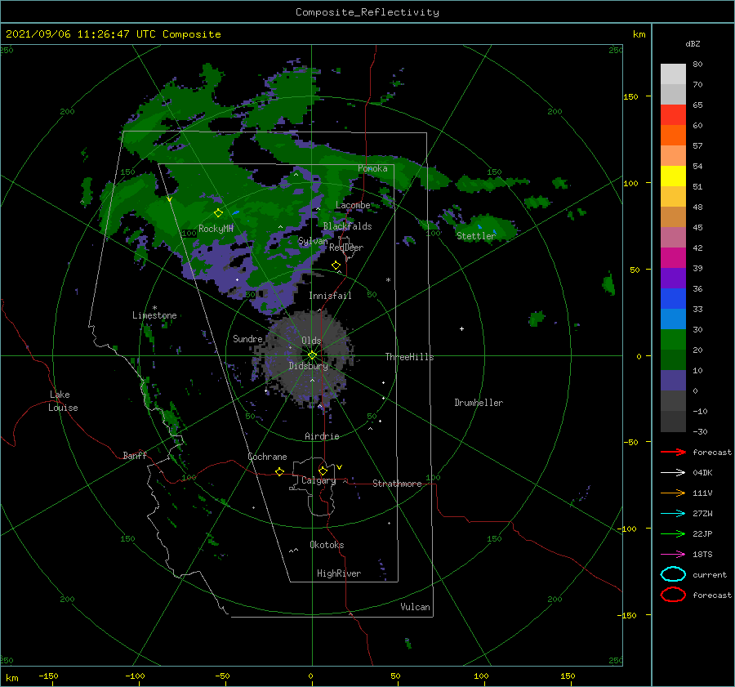Click the yellow 54-51 dBZ legend swatch
Image resolution: width=735 pixels, height=687 pixels.
673,176
